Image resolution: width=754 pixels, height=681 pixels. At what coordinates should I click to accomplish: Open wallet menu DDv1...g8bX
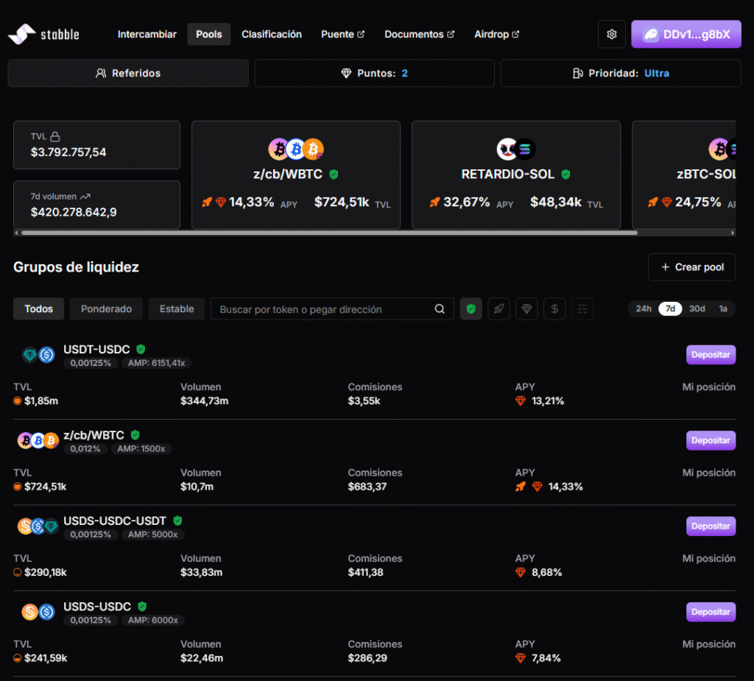[x=686, y=35]
